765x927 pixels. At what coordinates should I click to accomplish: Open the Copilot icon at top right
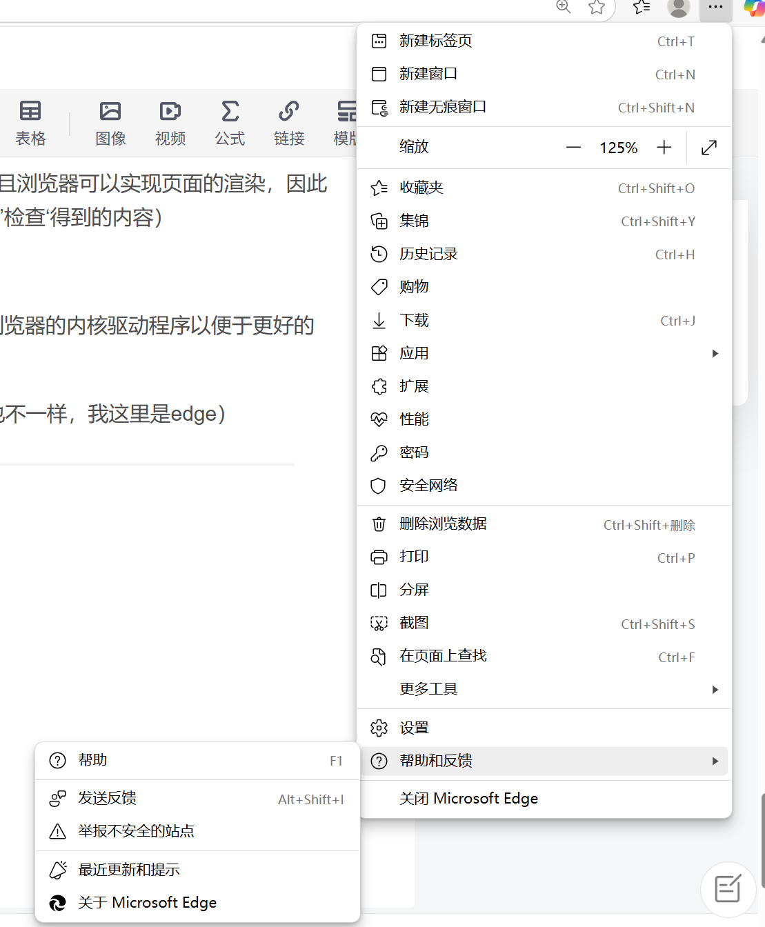pyautogui.click(x=755, y=8)
